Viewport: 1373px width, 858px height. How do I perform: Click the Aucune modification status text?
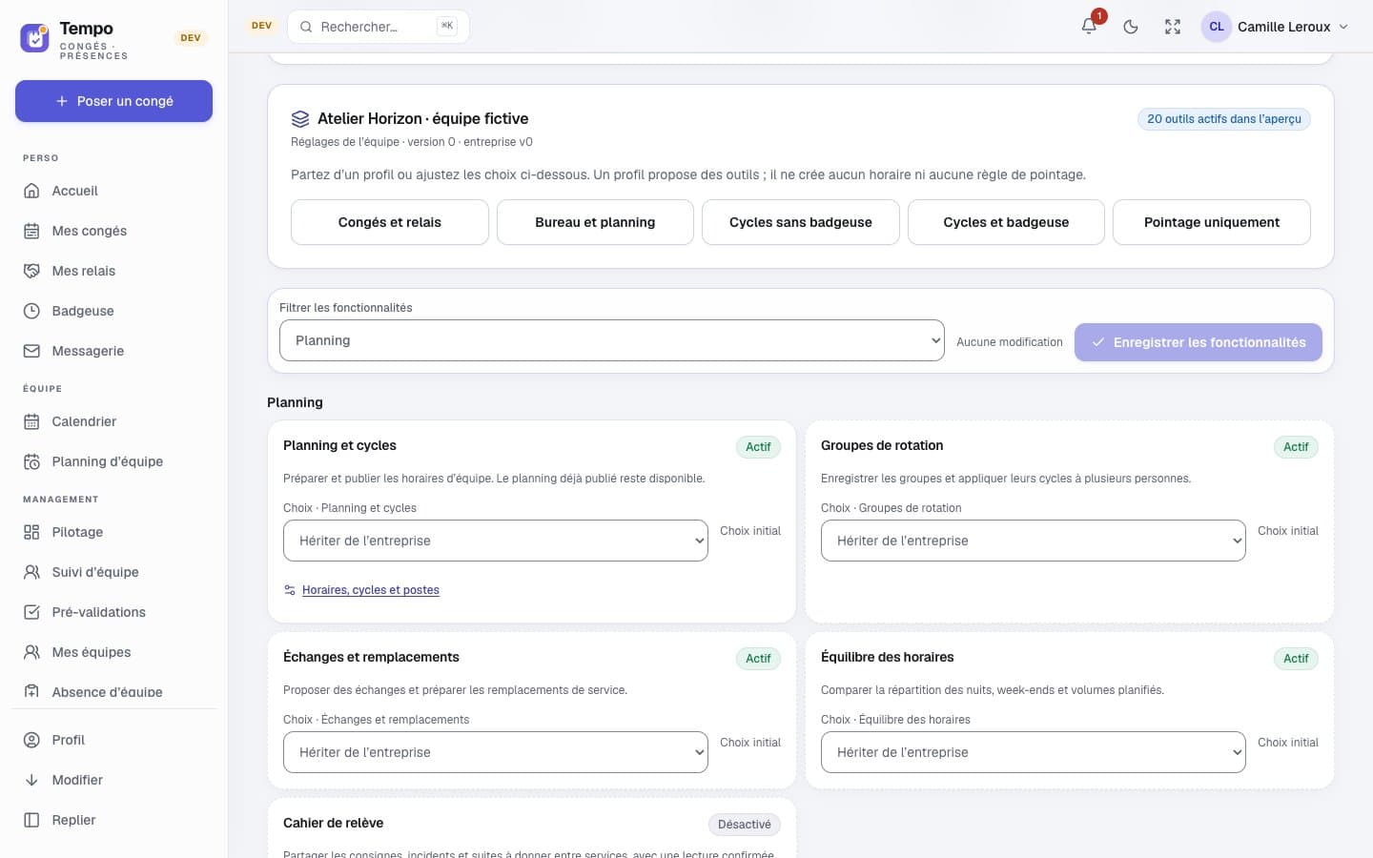pyautogui.click(x=1010, y=342)
